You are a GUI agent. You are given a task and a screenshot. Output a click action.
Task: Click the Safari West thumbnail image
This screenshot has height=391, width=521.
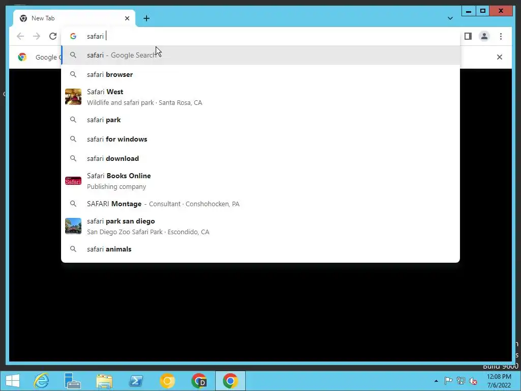click(x=73, y=97)
